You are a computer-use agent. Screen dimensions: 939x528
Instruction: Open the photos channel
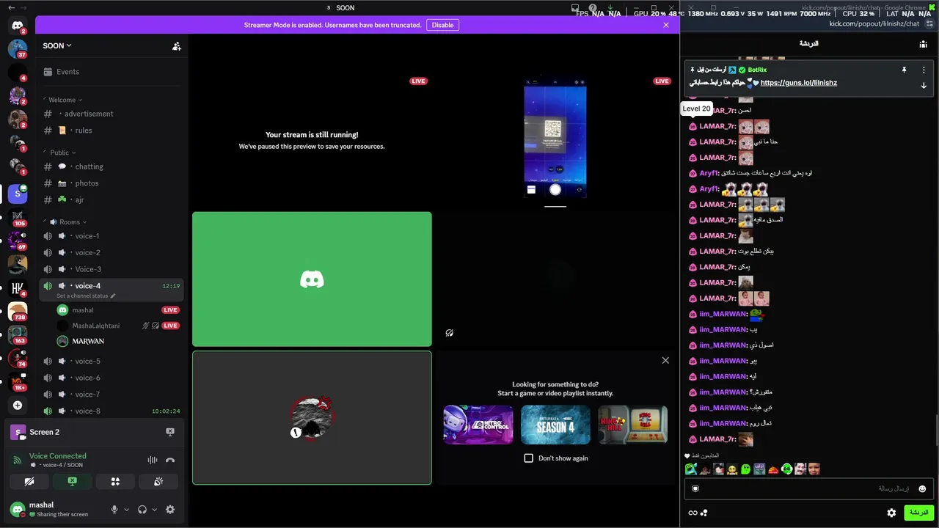(112, 183)
